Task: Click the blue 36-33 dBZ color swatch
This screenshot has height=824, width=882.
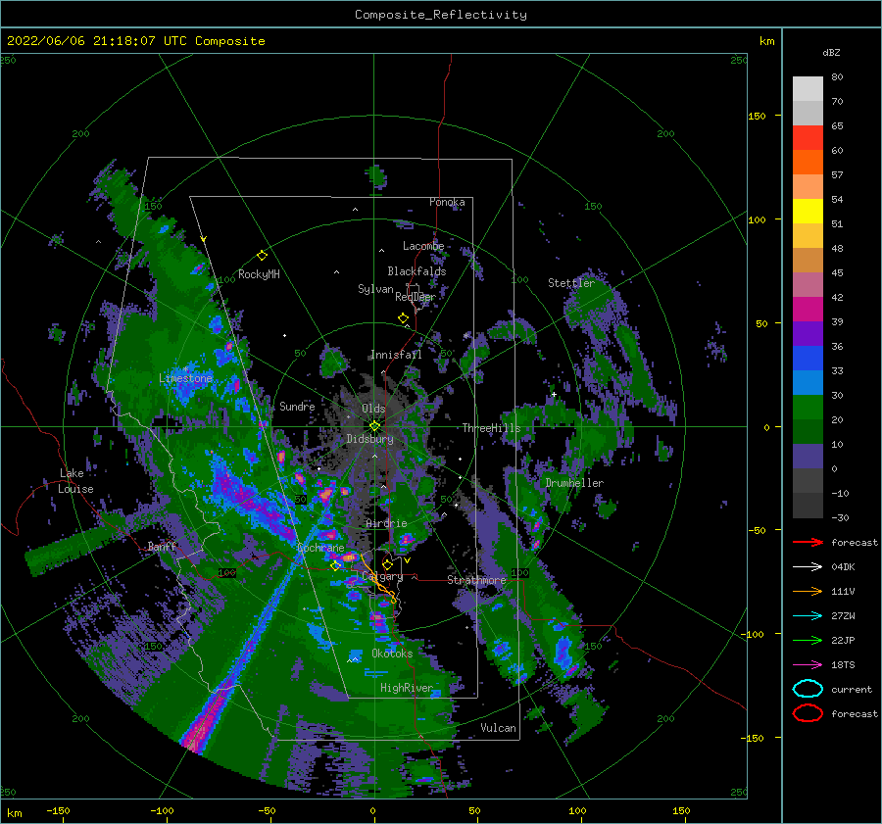Action: 808,359
